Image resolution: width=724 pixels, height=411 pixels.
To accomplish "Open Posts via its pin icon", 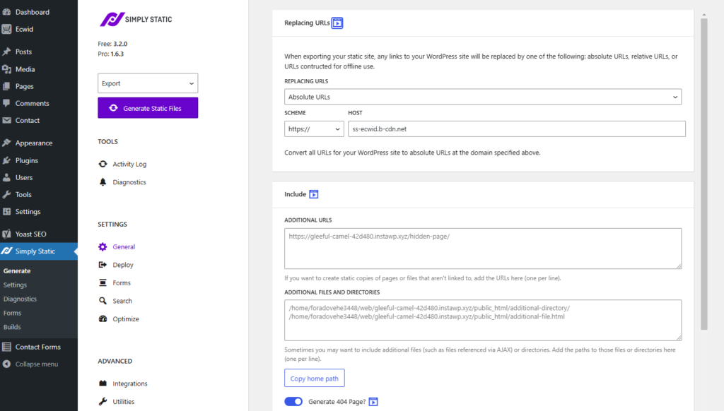I will pyautogui.click(x=6, y=52).
